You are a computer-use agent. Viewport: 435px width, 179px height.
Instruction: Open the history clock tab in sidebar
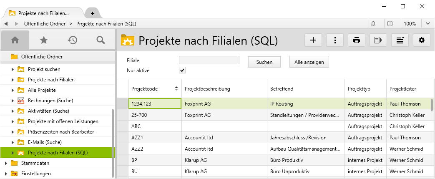click(72, 40)
